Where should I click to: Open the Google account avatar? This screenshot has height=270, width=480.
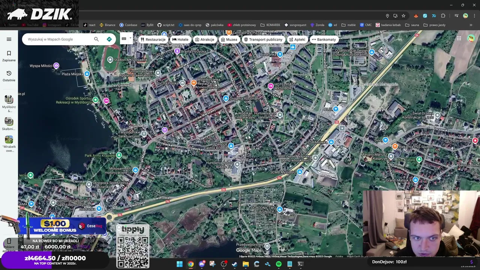click(x=471, y=38)
